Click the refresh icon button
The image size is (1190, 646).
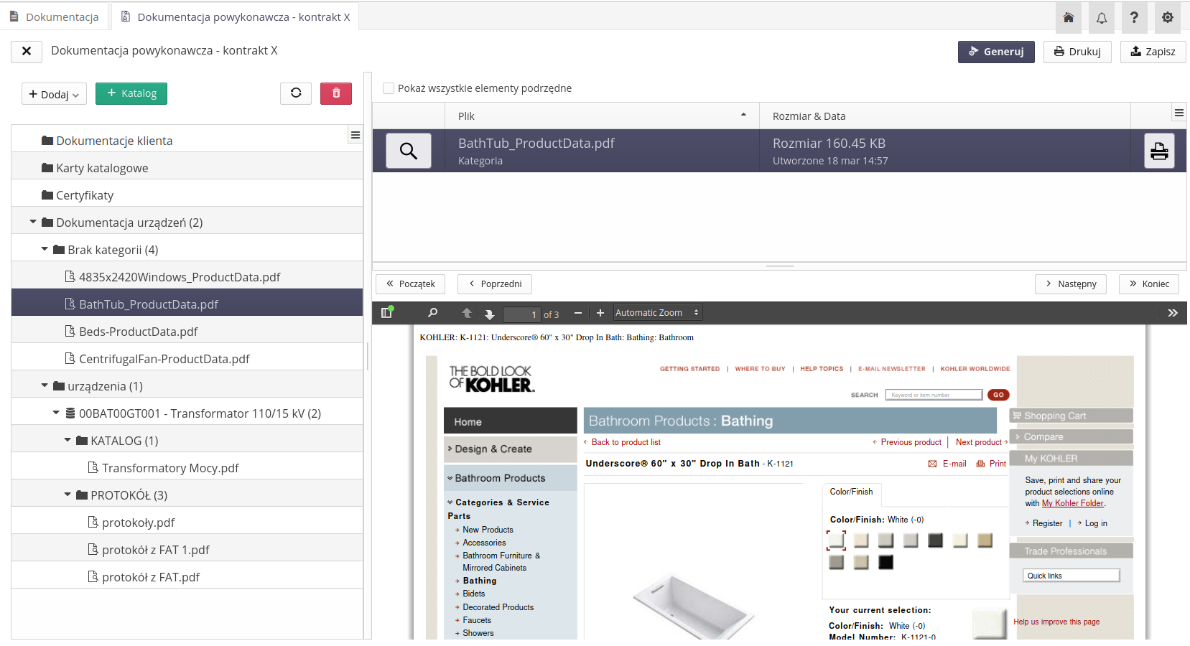[295, 93]
